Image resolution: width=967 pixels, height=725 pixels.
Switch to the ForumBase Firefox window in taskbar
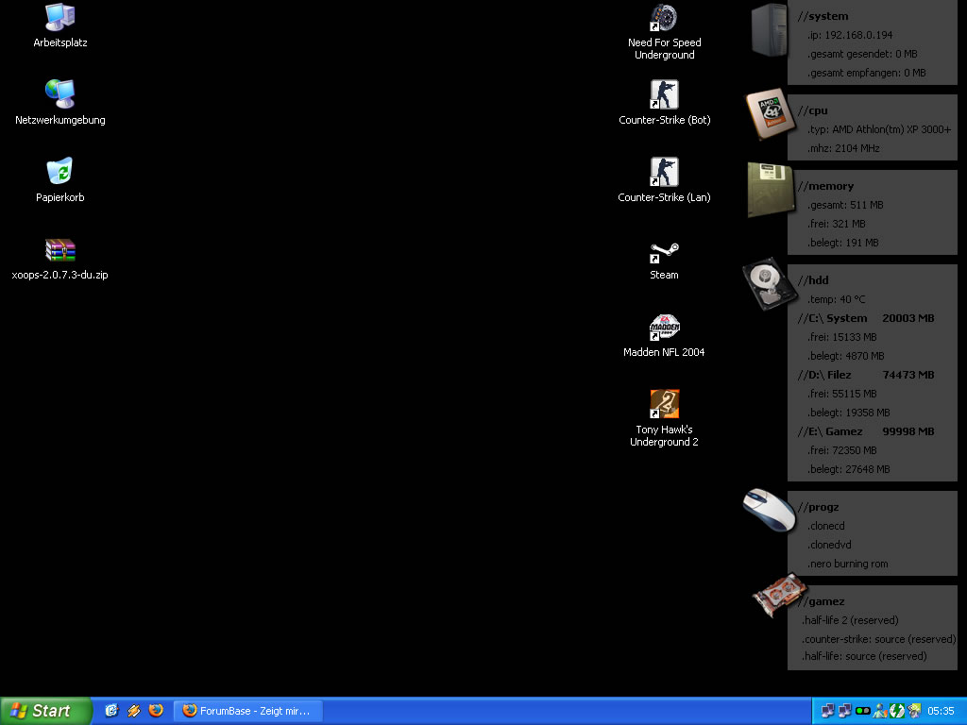pos(248,711)
